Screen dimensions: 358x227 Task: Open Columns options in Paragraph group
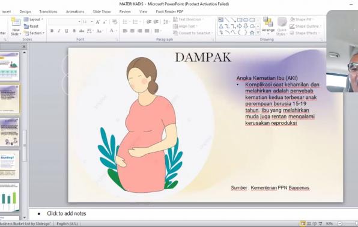pos(158,31)
